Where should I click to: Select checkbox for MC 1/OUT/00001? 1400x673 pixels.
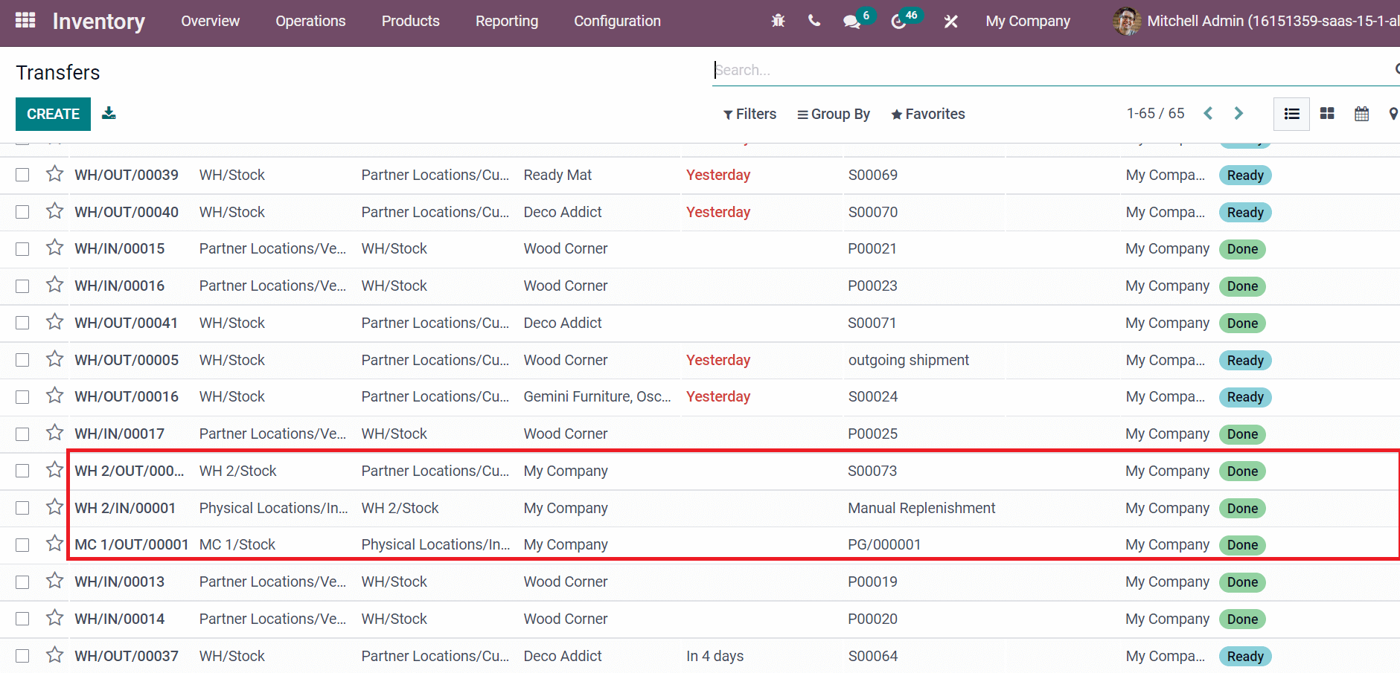22,545
